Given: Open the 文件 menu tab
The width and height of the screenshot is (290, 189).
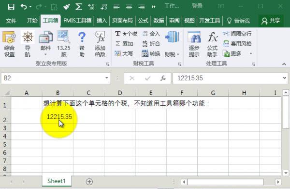Looking at the screenshot, I should pos(11,21).
